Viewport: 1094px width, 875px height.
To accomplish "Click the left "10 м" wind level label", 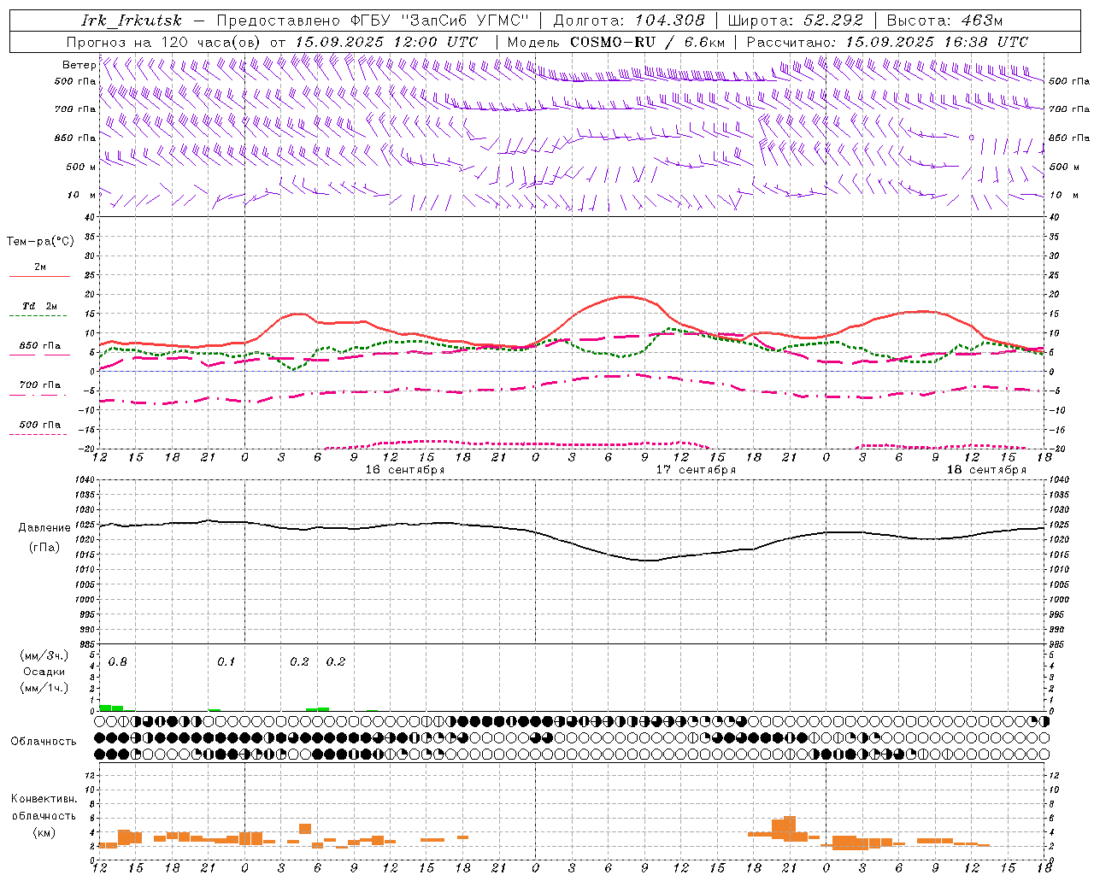I will (81, 195).
